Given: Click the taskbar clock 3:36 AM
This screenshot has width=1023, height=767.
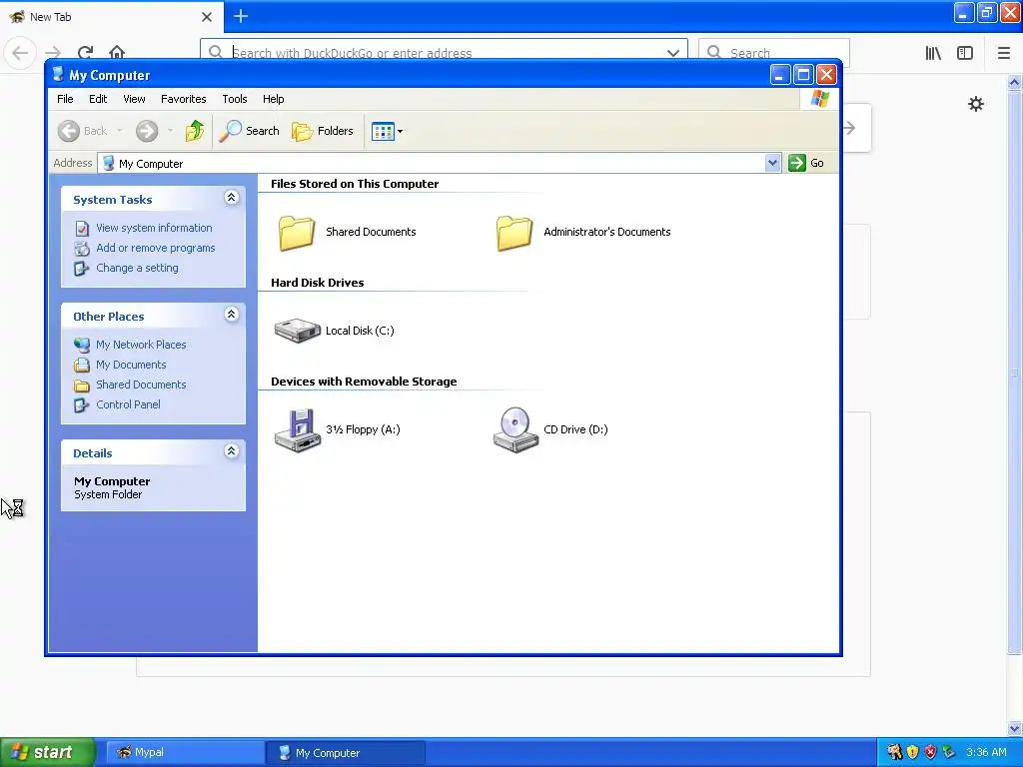Looking at the screenshot, I should [x=986, y=752].
